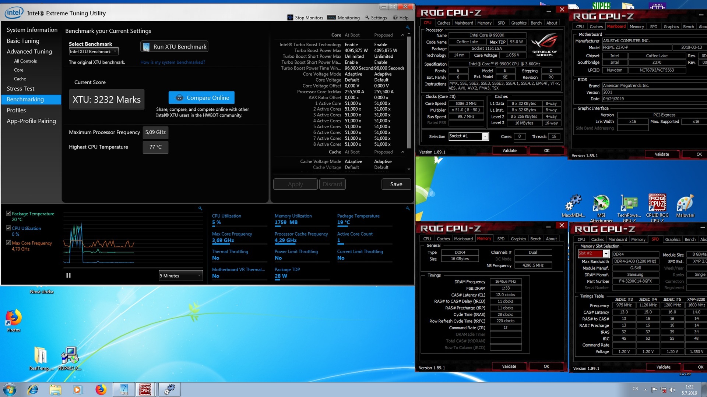Screen dimensions: 707x397
Task: Open File Explorer from taskbar
Action: coord(55,390)
